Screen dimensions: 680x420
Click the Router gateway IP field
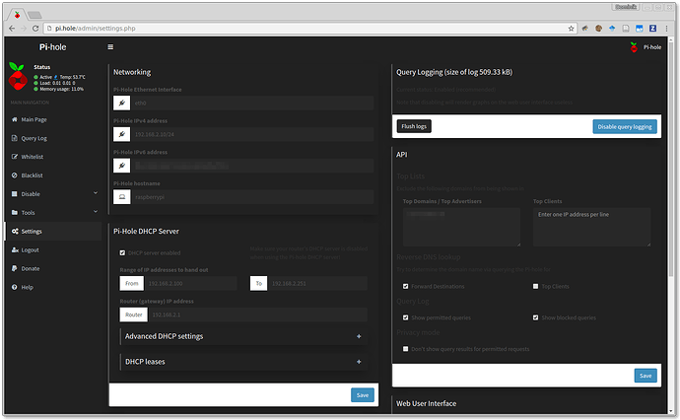click(x=257, y=315)
